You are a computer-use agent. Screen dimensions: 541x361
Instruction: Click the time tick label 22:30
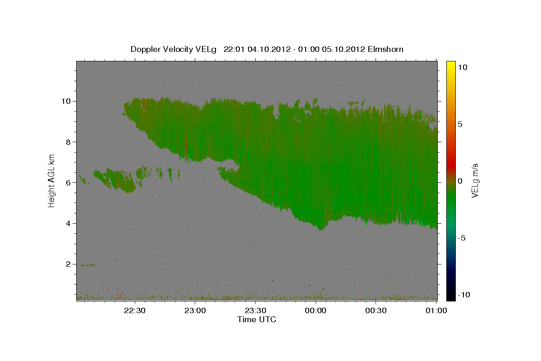tap(134, 310)
